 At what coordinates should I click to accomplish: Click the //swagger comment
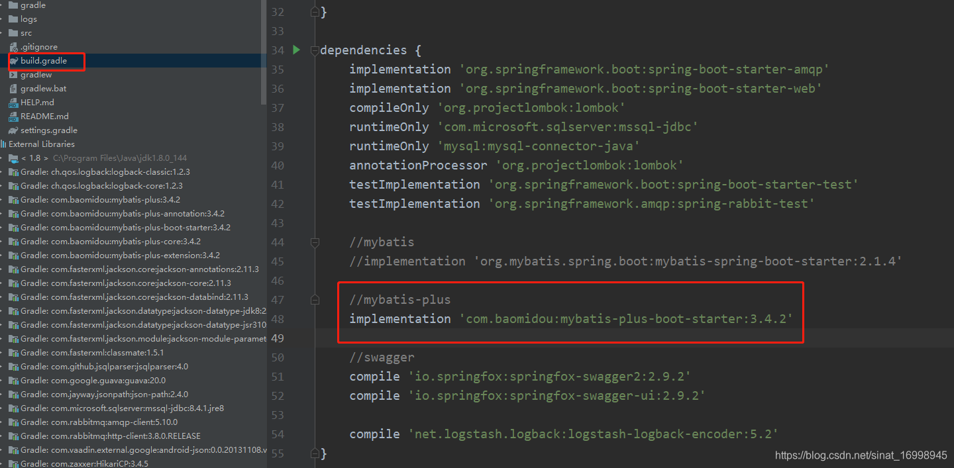point(382,357)
